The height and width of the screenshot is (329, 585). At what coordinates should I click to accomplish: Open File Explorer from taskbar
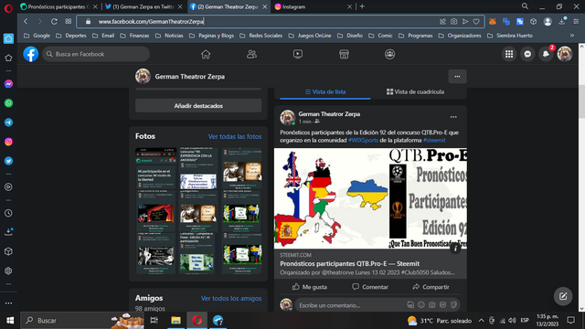pyautogui.click(x=175, y=321)
